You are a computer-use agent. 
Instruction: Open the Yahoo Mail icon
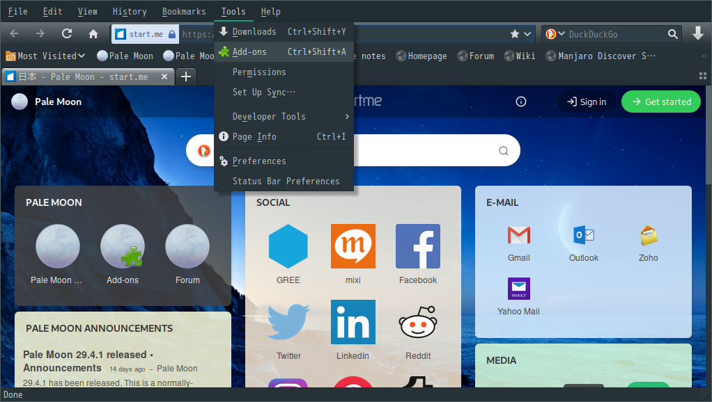(518, 289)
